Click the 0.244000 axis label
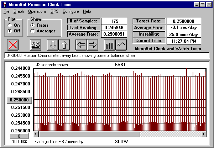This screenshot has height=148, width=214. click(21, 68)
